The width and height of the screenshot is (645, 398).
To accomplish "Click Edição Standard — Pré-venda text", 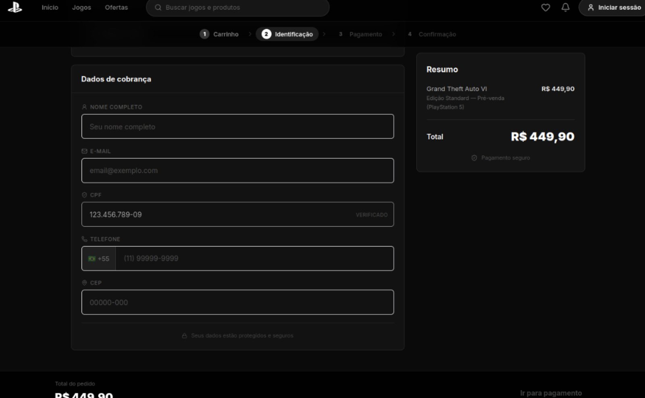I will coord(465,98).
